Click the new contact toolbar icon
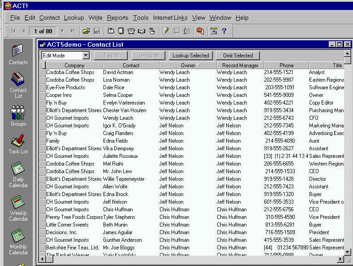Image resolution: width=353 pixels, height=266 pixels. pyautogui.click(x=111, y=31)
